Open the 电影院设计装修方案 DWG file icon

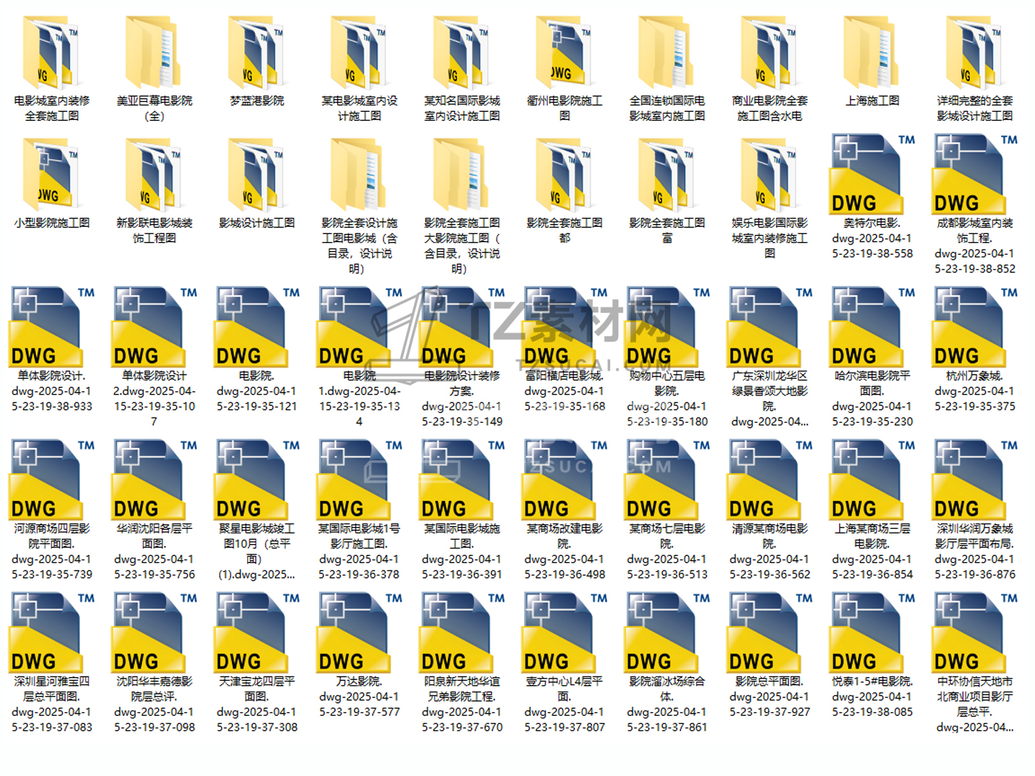462,327
